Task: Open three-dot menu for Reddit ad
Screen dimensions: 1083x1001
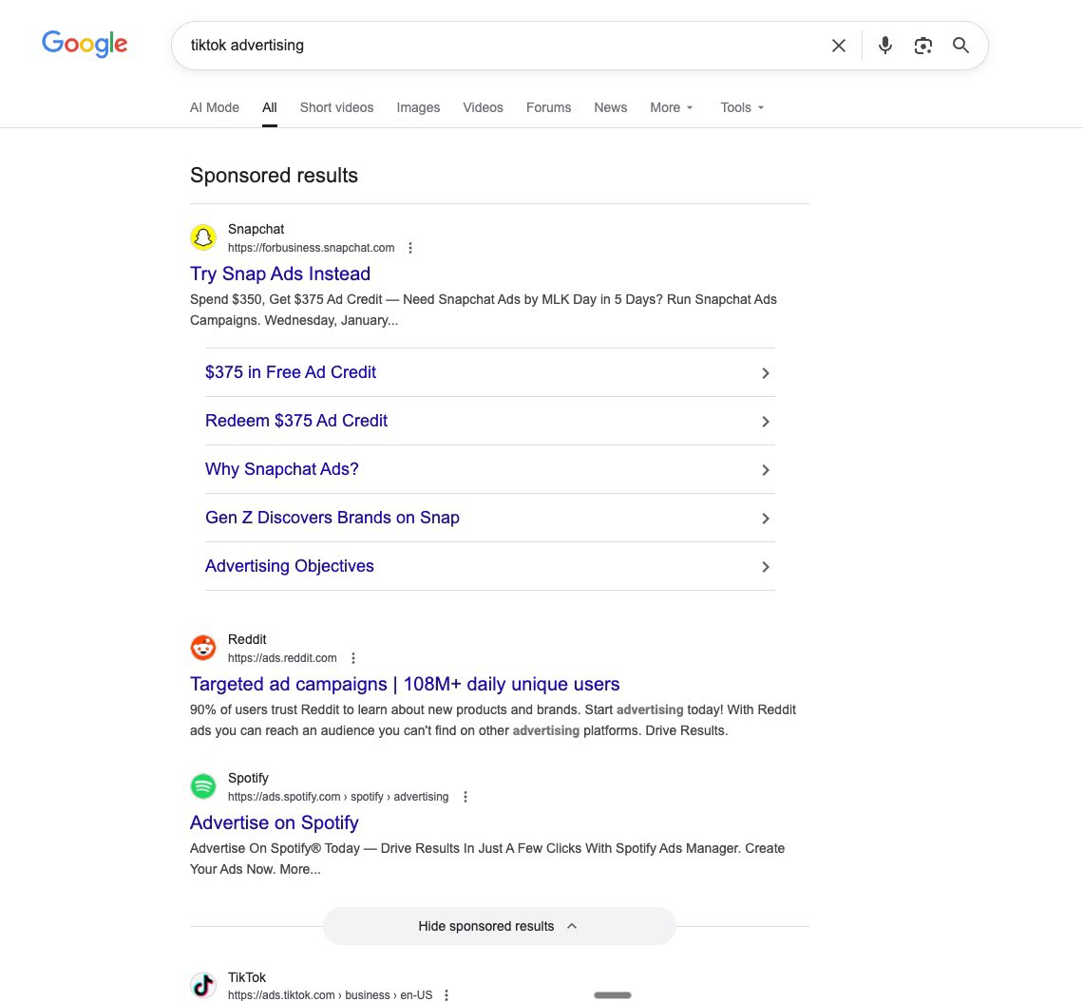Action: click(353, 658)
